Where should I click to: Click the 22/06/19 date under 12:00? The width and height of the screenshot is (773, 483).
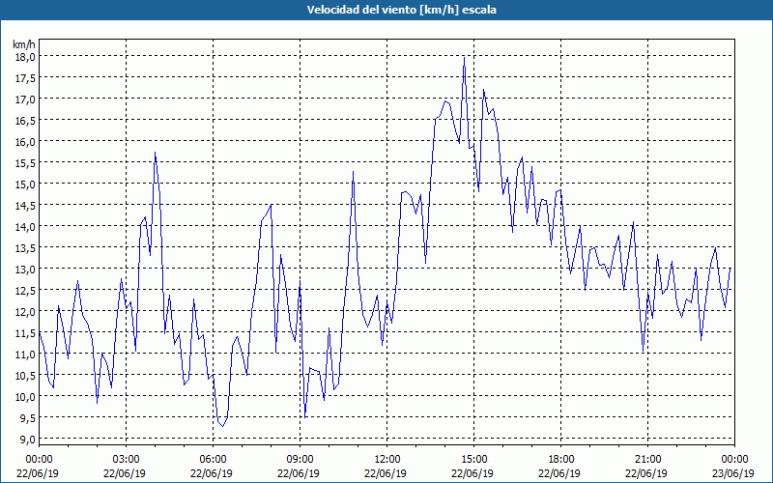(x=386, y=473)
